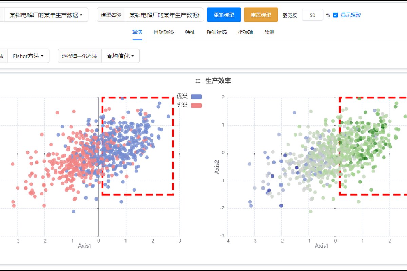Switch to the 特征 tab

[190, 32]
